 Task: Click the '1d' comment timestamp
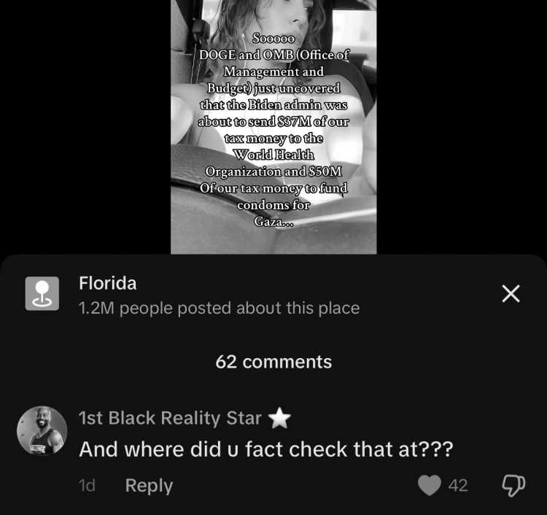click(x=87, y=485)
